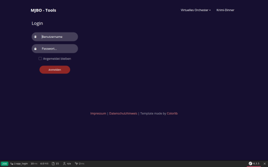Image resolution: width=268 pixels, height=167 pixels.
Task: Click the Angemeldet bleiben label text
Action: coord(57,59)
